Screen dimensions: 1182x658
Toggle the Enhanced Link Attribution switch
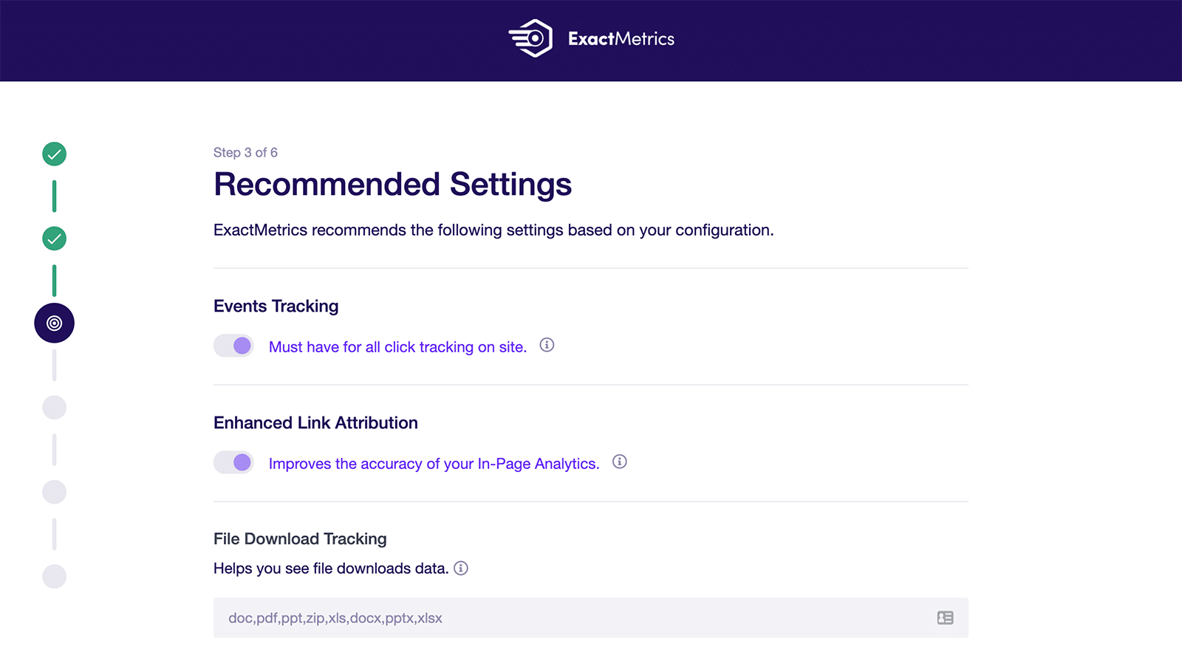(x=233, y=462)
